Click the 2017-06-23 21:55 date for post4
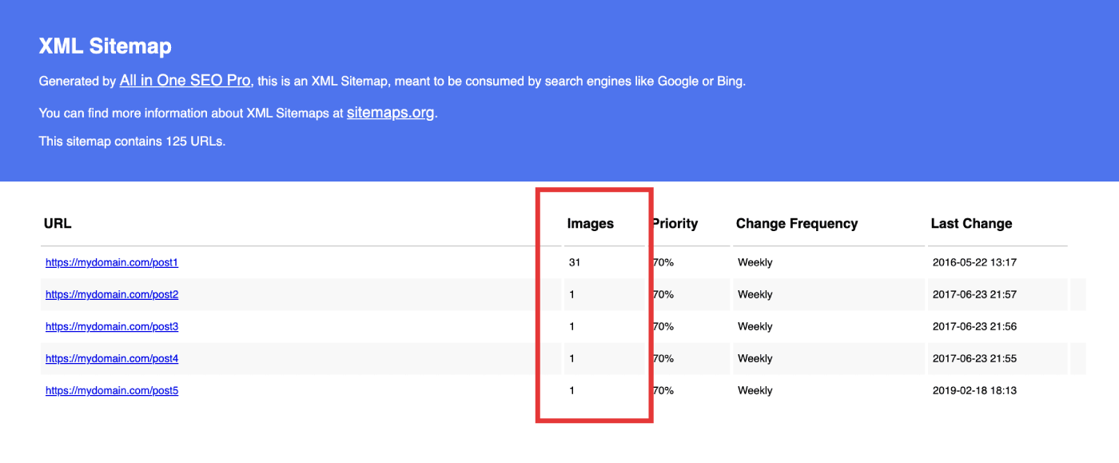This screenshot has width=1119, height=463. coord(974,358)
